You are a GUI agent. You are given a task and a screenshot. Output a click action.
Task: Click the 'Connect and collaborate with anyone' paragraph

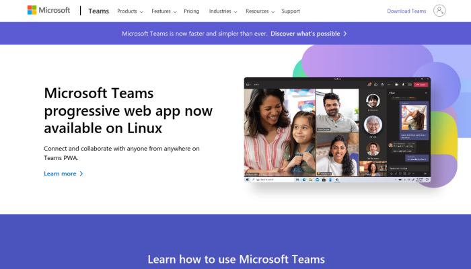pyautogui.click(x=122, y=153)
